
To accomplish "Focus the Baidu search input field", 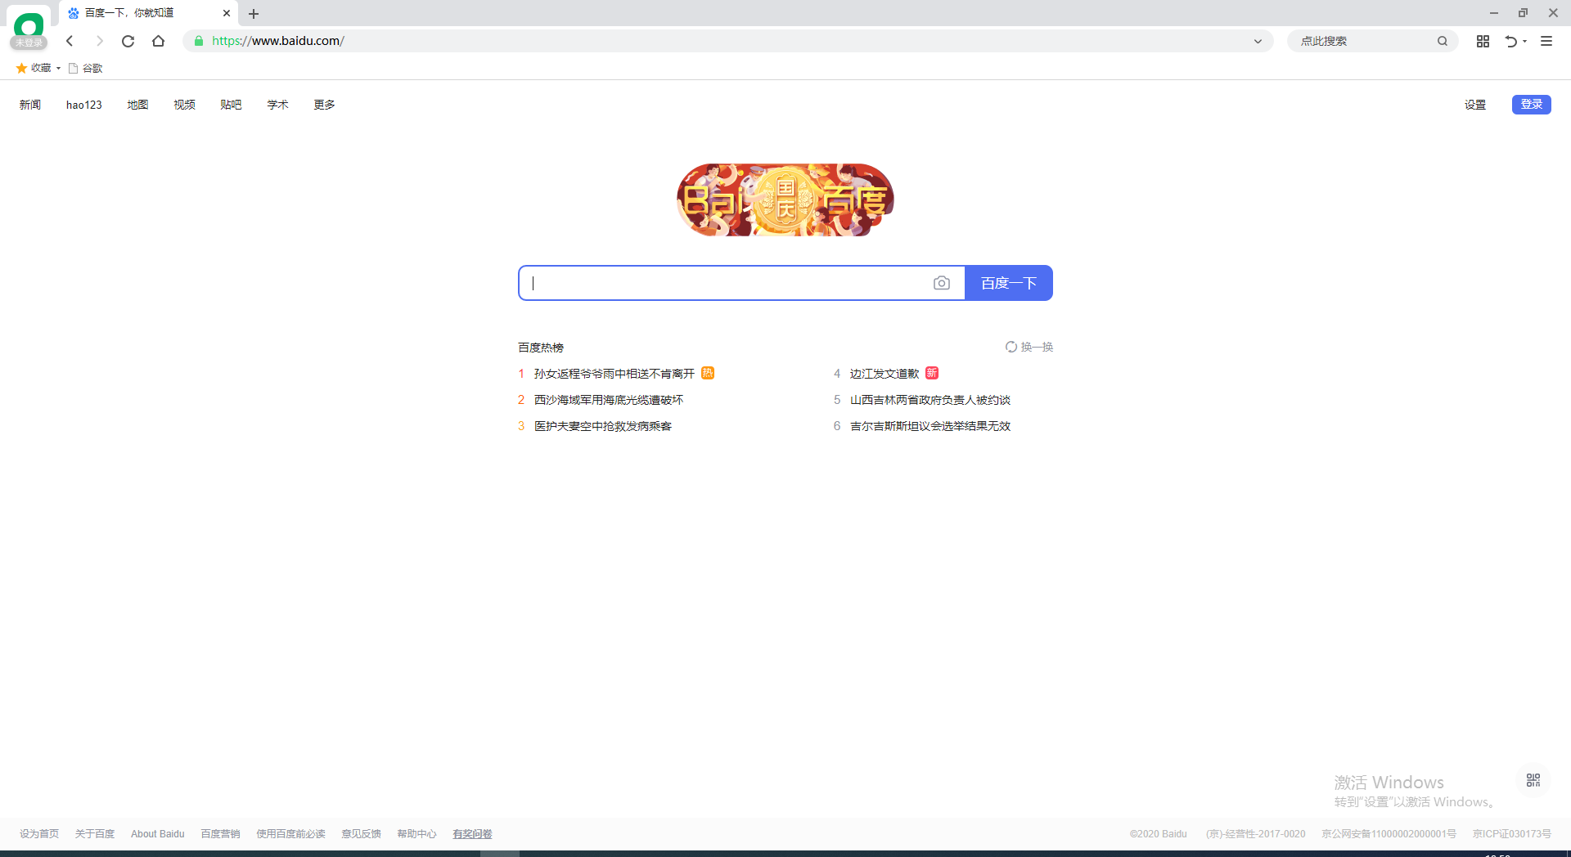I will 724,283.
